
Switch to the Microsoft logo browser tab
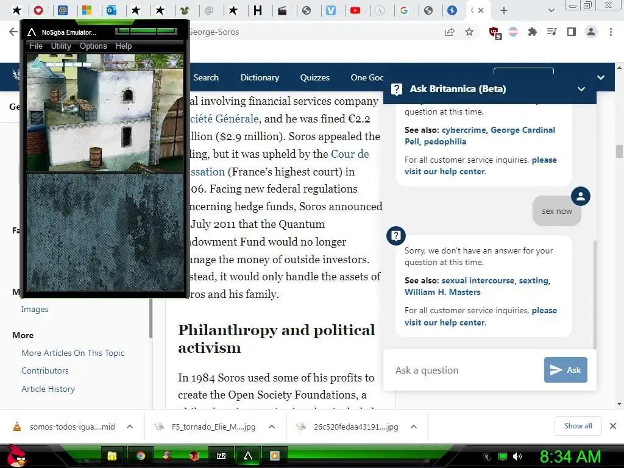pyautogui.click(x=87, y=10)
